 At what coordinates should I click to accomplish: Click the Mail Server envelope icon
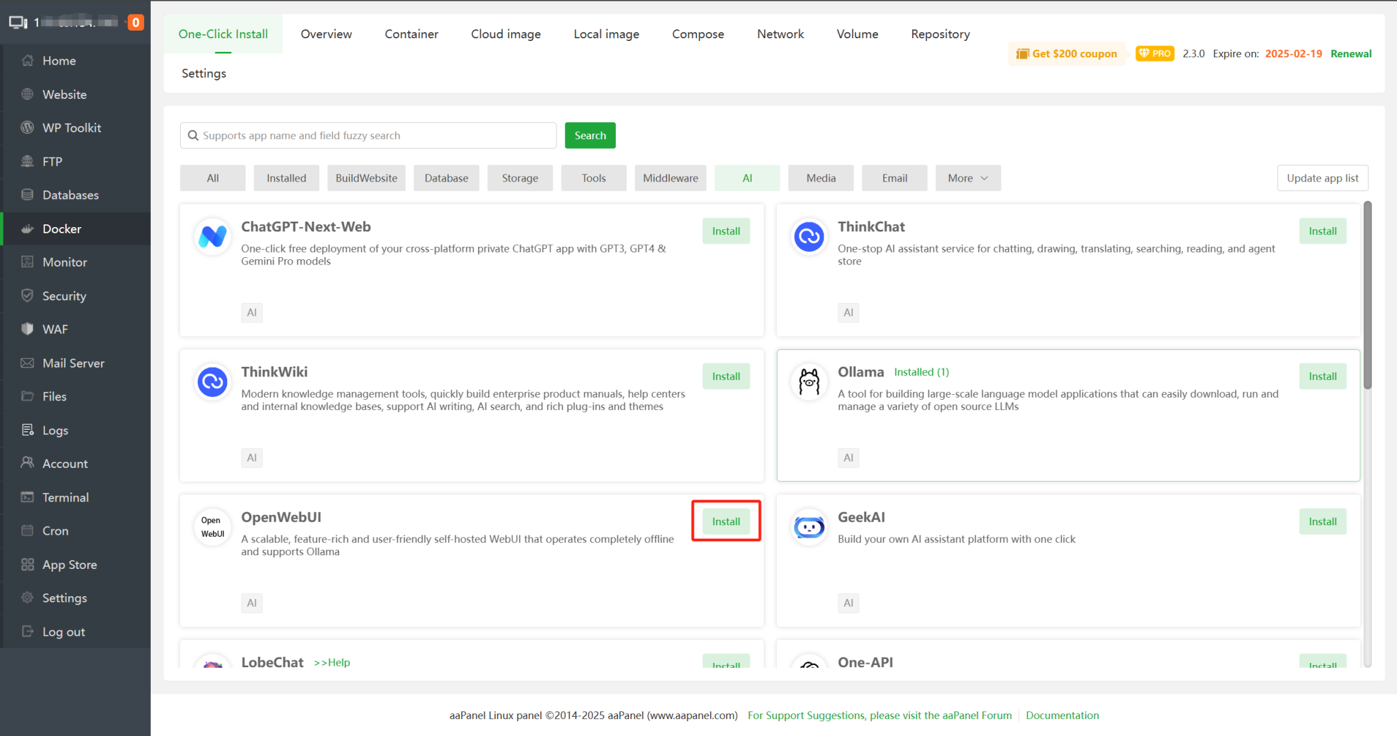[27, 362]
